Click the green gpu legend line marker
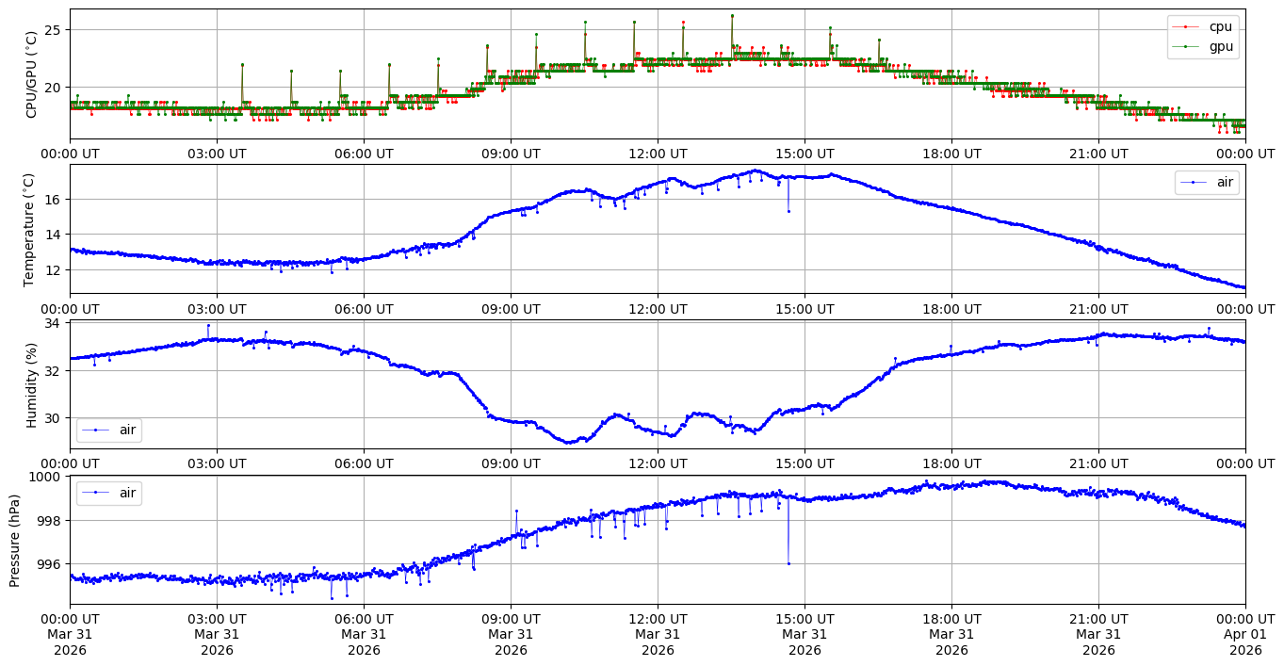The height and width of the screenshot is (666, 1284). [1188, 46]
